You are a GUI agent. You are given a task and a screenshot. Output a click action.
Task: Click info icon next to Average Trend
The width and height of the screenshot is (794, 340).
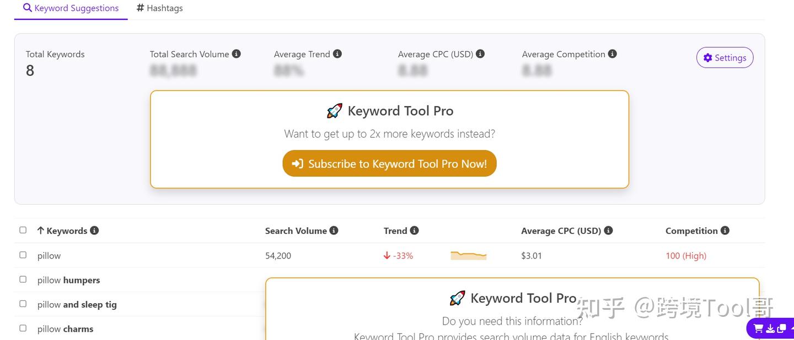coord(337,54)
